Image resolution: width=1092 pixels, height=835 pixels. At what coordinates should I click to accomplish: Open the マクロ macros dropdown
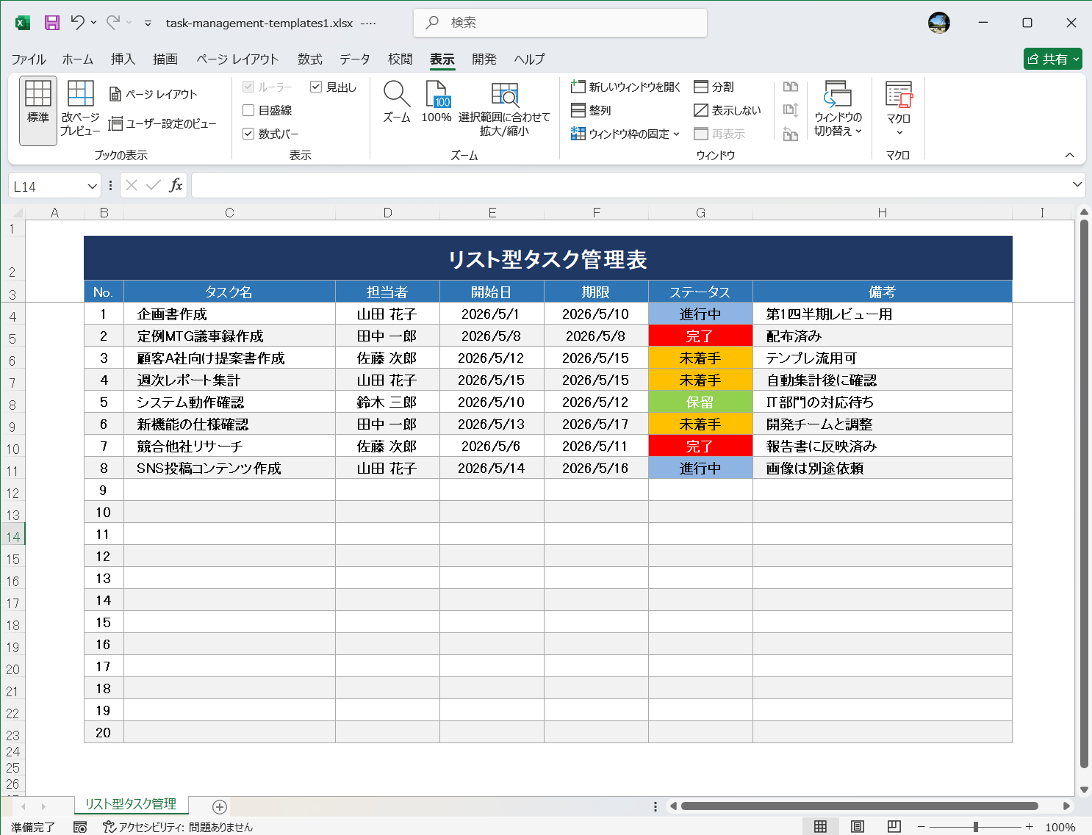click(898, 110)
